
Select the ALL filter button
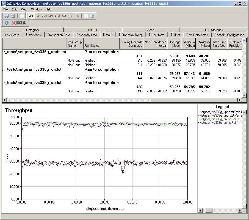coord(31,16)
